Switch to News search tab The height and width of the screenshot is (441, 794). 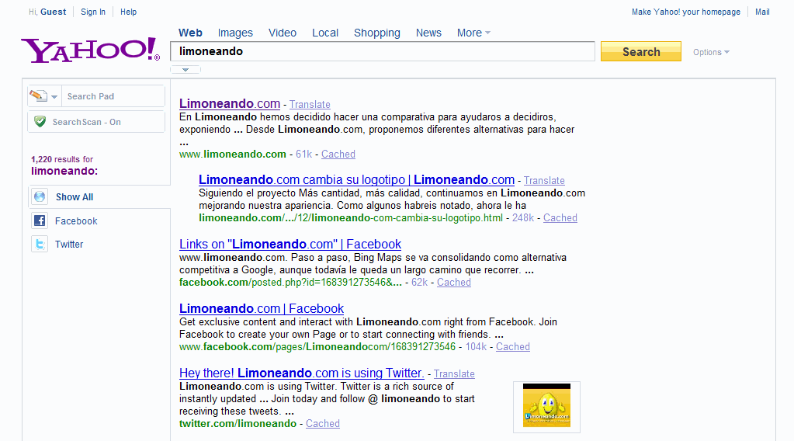(428, 33)
